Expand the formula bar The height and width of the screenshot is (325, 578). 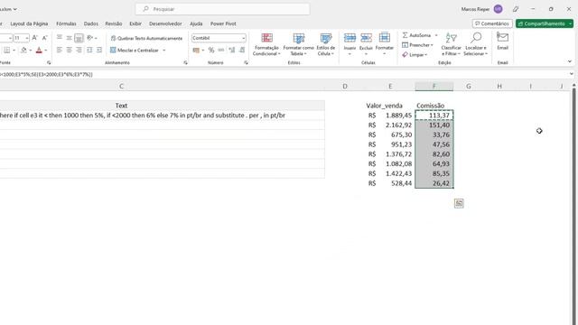[572, 74]
